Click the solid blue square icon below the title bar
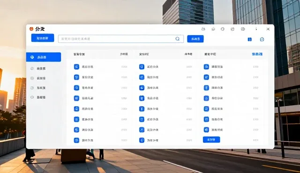Screen dimensions: 300x173 [x=250, y=39]
